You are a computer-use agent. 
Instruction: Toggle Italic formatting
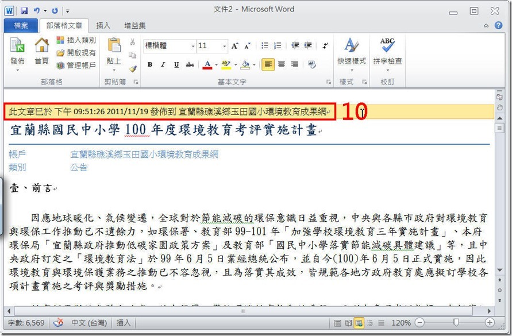[163, 65]
